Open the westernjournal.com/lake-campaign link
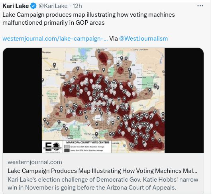 55,39
